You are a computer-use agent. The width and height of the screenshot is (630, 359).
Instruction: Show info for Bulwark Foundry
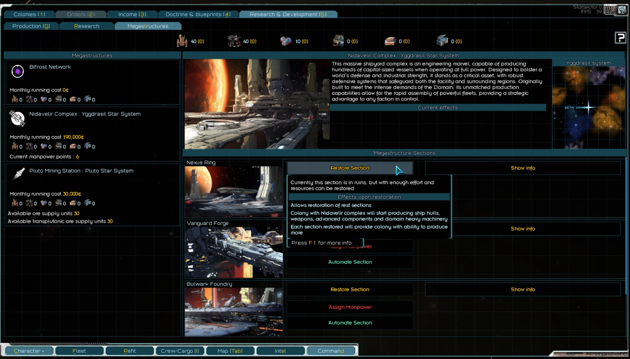pyautogui.click(x=523, y=289)
